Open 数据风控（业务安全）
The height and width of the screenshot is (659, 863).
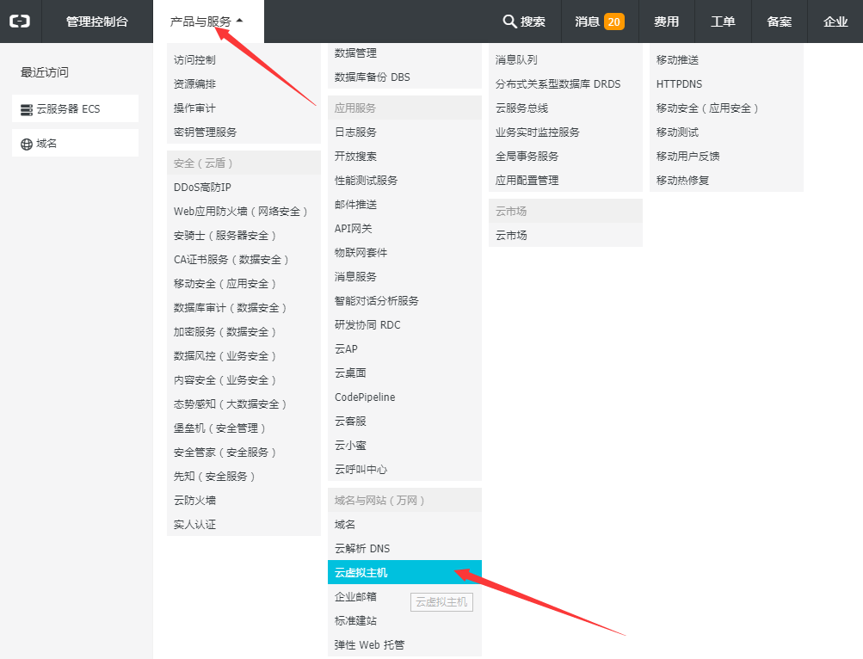pyautogui.click(x=225, y=356)
